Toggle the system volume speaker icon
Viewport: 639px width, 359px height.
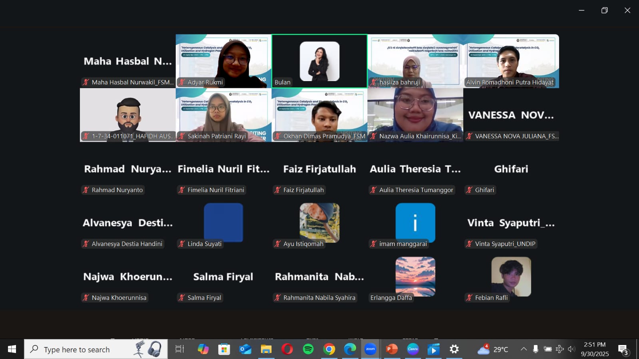[571, 349]
